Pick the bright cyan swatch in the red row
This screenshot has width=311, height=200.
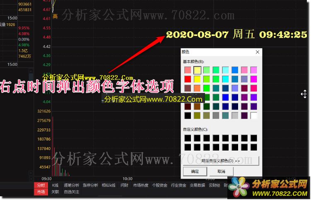(x=225, y=79)
